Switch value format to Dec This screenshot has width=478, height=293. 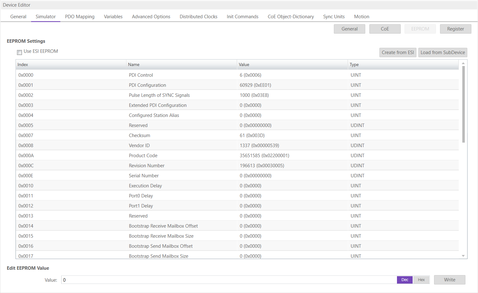(x=405, y=280)
